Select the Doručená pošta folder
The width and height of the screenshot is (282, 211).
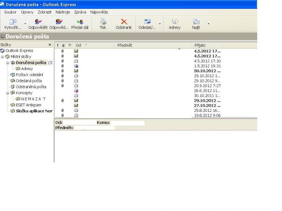pos(31,63)
